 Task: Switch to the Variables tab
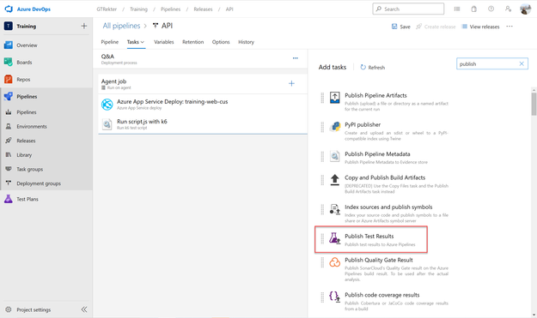pyautogui.click(x=164, y=42)
